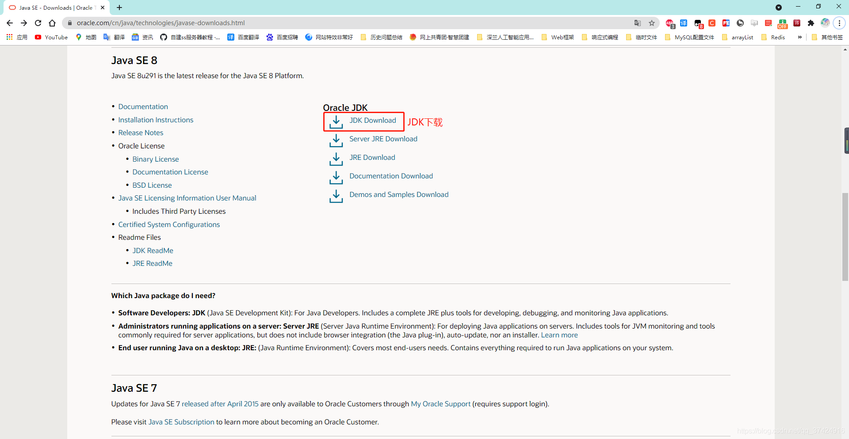Viewport: 849px width, 439px height.
Task: Select the Java SE Downloads tab
Action: click(x=57, y=8)
